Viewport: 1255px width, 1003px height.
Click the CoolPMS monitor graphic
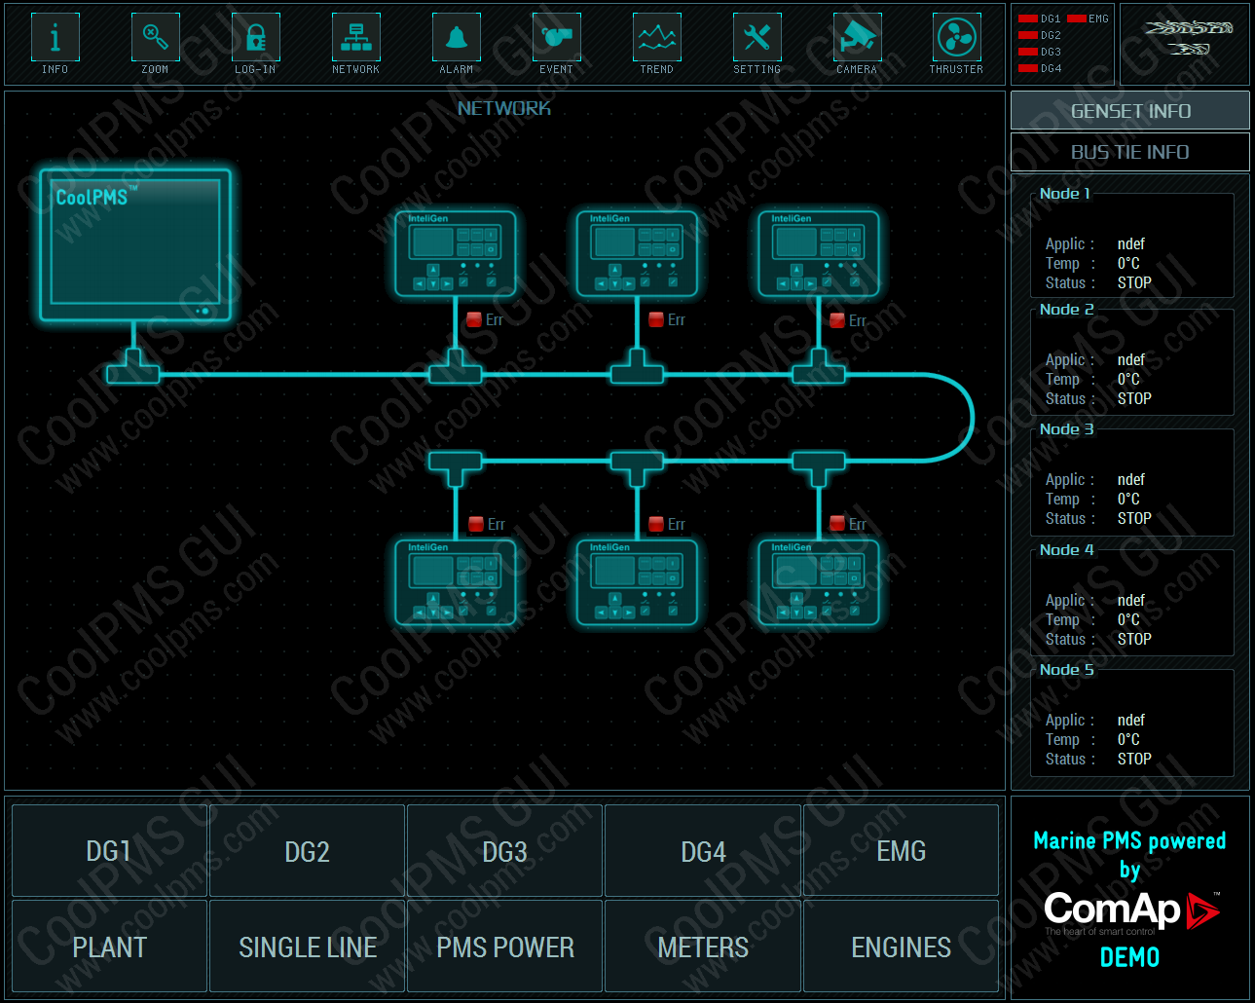tap(135, 244)
